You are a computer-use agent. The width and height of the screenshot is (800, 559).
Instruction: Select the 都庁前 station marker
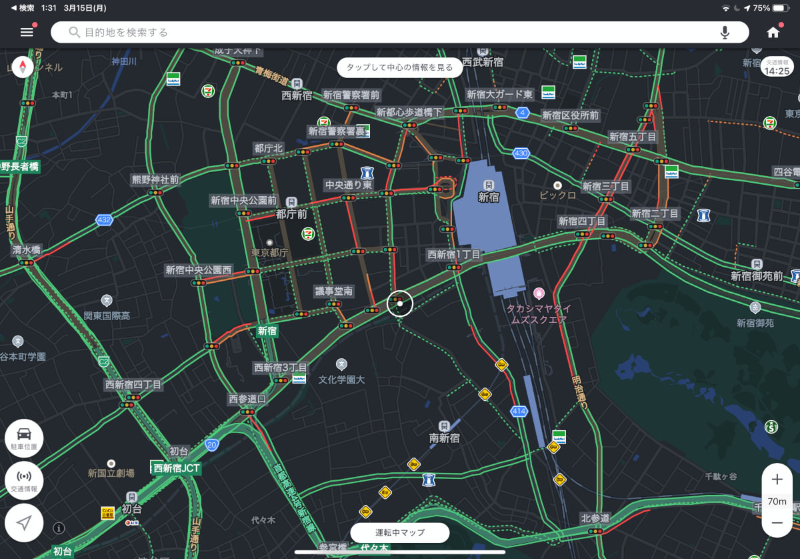tap(291, 201)
